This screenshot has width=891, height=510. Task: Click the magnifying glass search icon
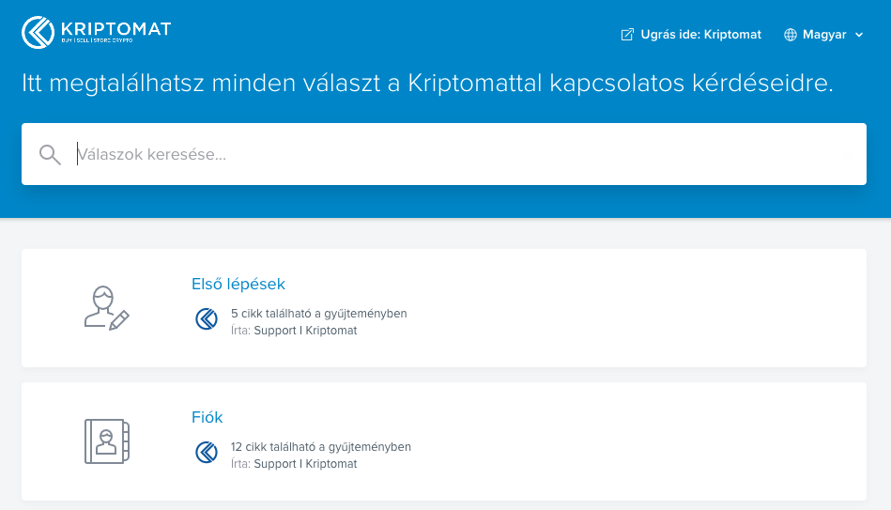(50, 154)
